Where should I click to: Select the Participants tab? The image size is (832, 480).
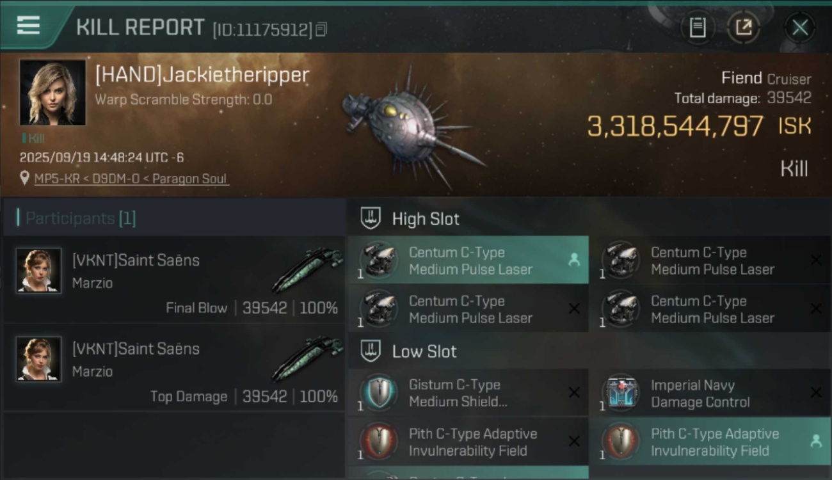80,218
